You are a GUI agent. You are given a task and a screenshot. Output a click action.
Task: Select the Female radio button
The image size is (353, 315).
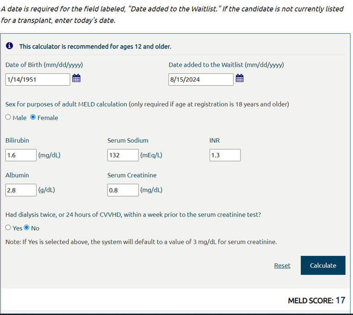pos(33,117)
